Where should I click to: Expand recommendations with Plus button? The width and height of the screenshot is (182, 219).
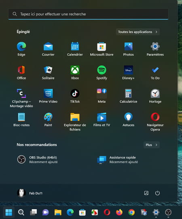point(152,145)
